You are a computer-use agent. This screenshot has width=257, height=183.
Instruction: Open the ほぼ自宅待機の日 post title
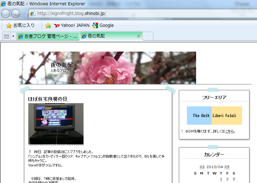tap(47, 99)
